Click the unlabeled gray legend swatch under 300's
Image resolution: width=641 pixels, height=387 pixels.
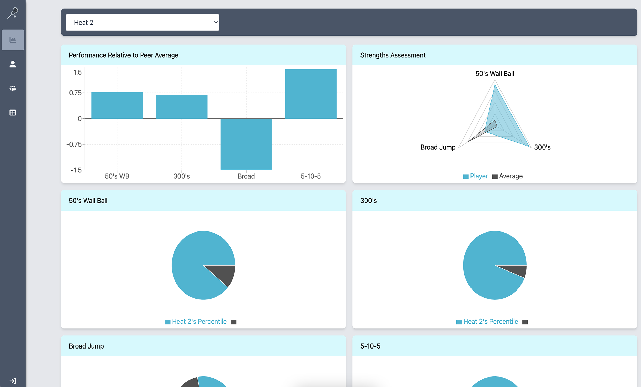point(525,322)
